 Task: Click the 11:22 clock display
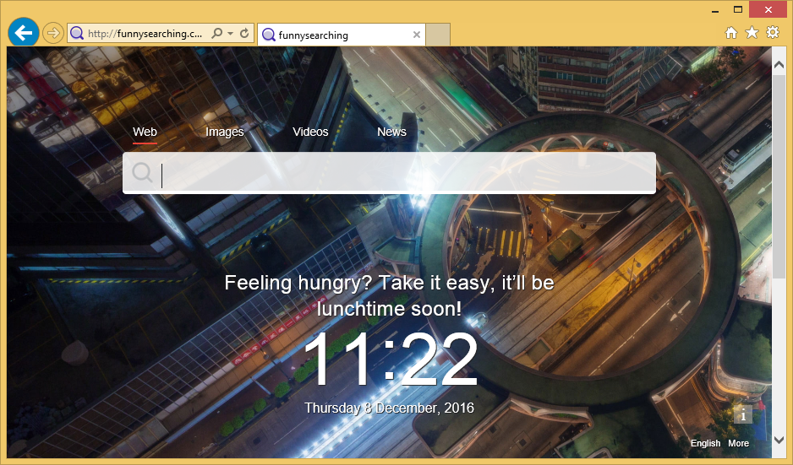[390, 360]
